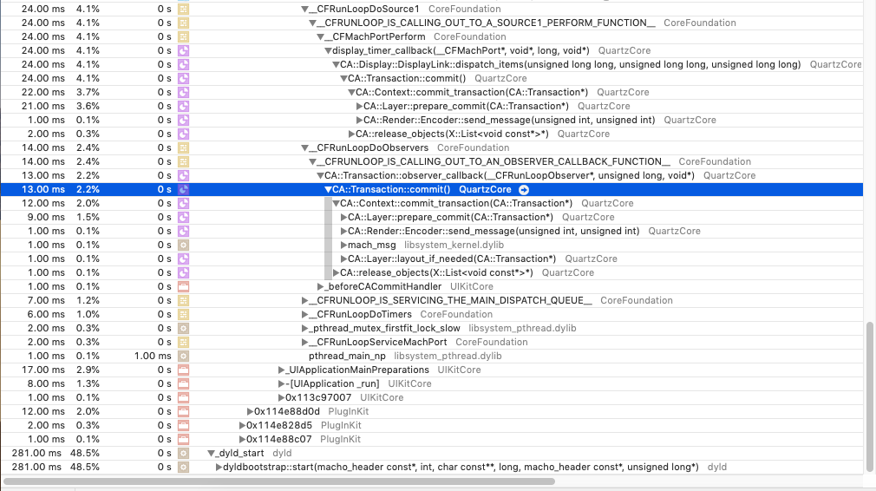This screenshot has width=876, height=491.
Task: Click the vertical scrollbar thumb
Action: pos(870,396)
